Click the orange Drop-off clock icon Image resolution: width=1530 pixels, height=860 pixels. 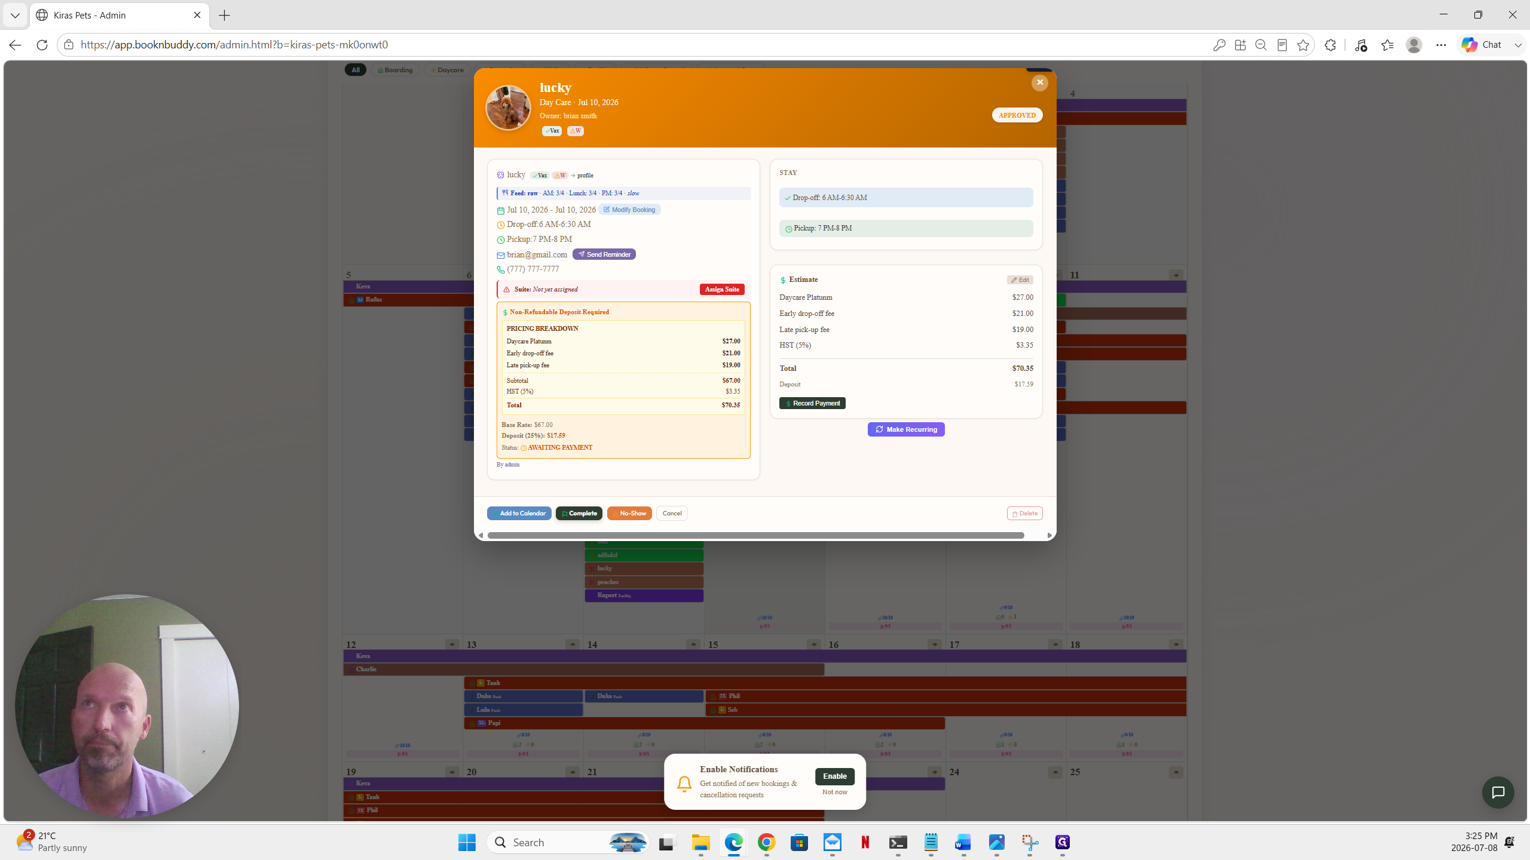click(501, 225)
